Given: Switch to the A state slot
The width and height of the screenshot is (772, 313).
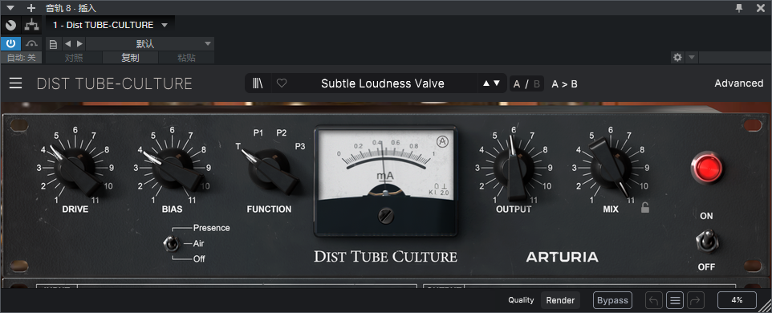Looking at the screenshot, I should [517, 84].
